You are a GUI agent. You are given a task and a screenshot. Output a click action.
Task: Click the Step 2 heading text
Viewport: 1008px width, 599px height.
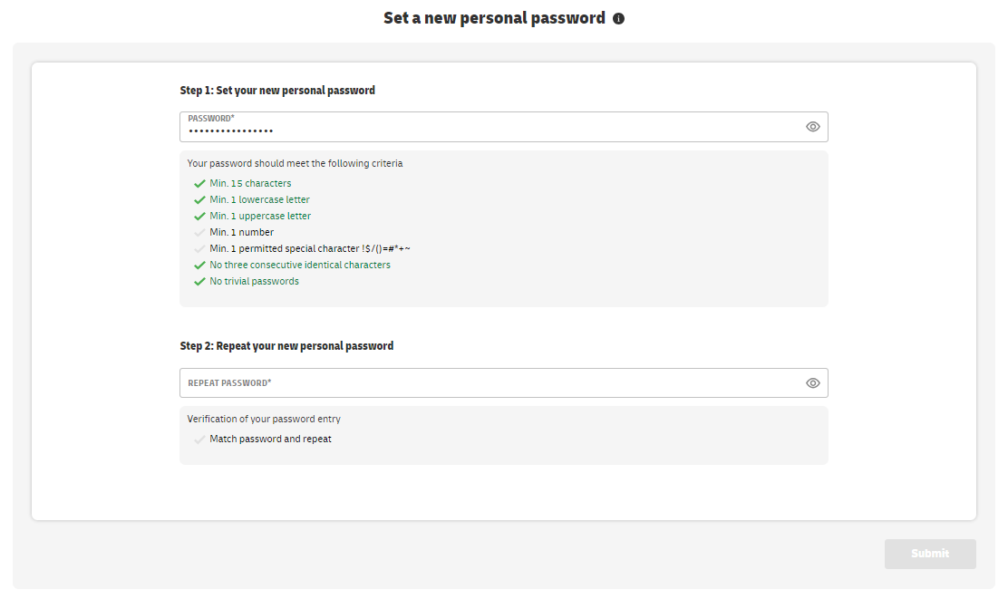286,346
